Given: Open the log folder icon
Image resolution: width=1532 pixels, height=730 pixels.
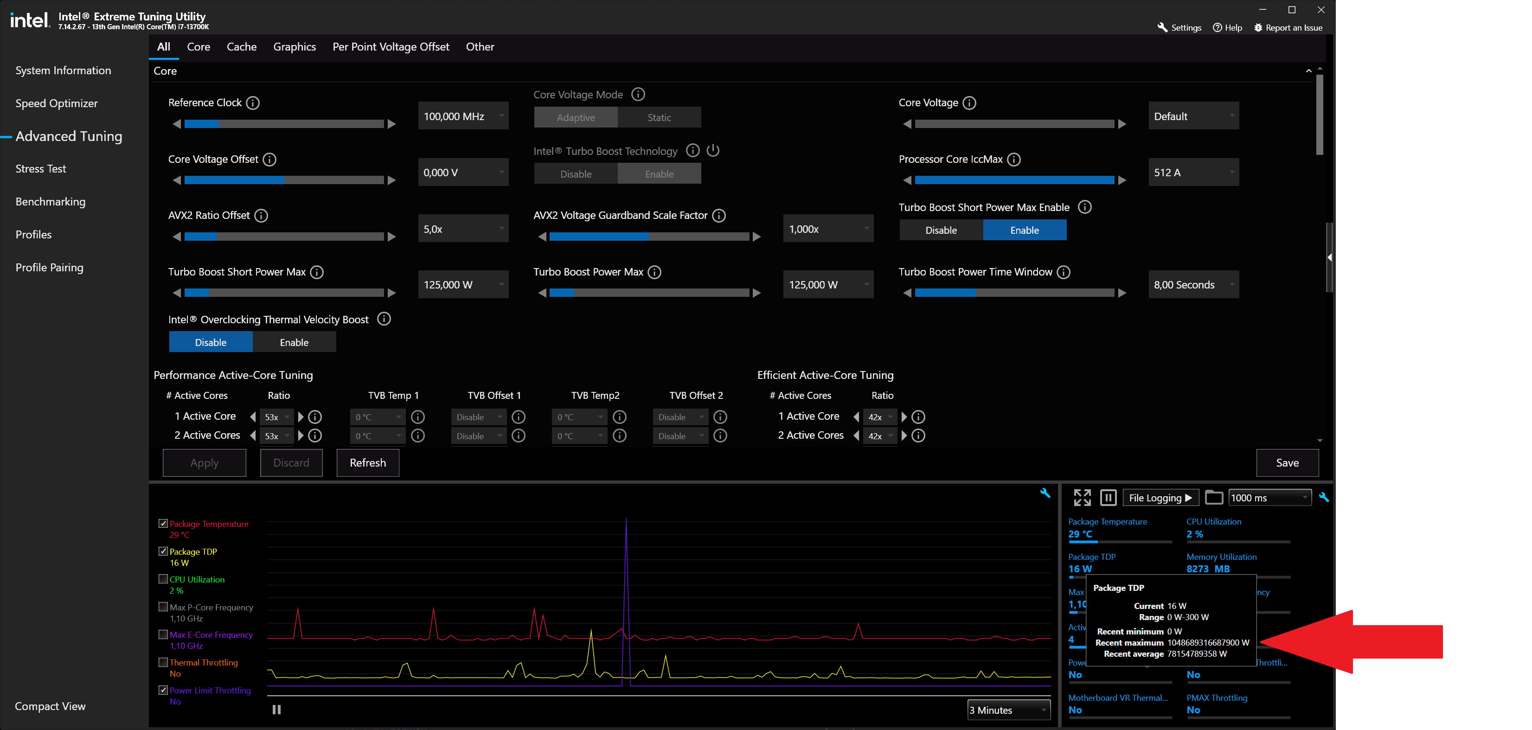Looking at the screenshot, I should click(1213, 497).
